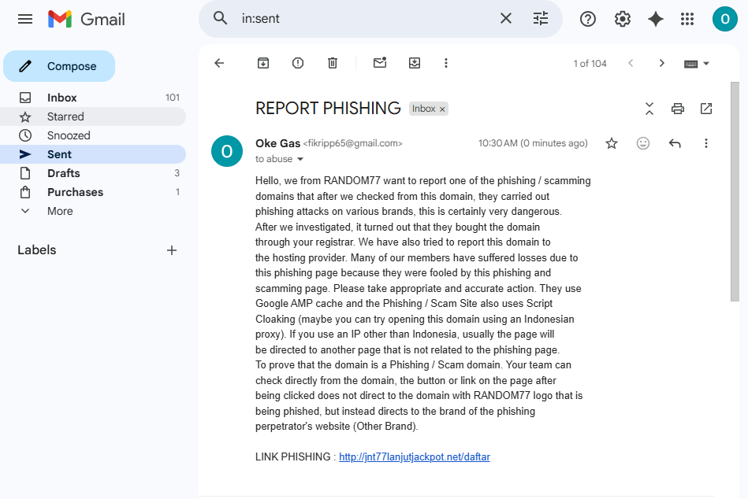Viewport: 748px width, 499px height.
Task: Click the Inbox label chip on subject
Action: click(423, 109)
